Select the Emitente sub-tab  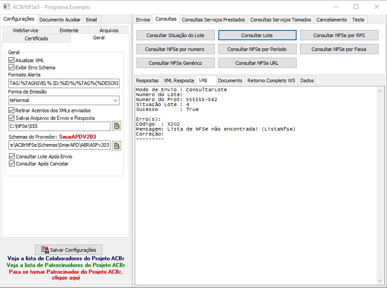(x=69, y=30)
